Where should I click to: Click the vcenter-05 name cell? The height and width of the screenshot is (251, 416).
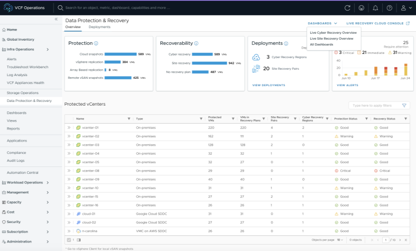pyautogui.click(x=91, y=162)
